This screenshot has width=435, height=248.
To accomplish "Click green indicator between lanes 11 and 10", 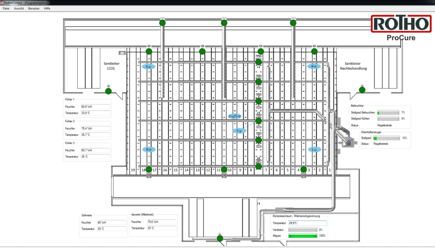I will click(x=224, y=169).
